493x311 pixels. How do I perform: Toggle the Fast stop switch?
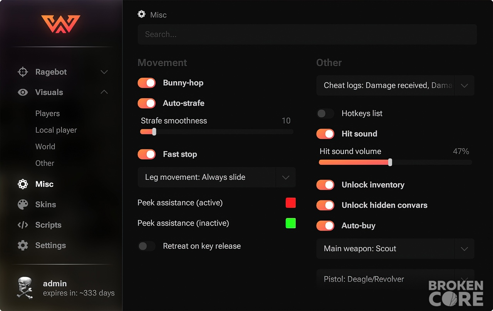[147, 154]
